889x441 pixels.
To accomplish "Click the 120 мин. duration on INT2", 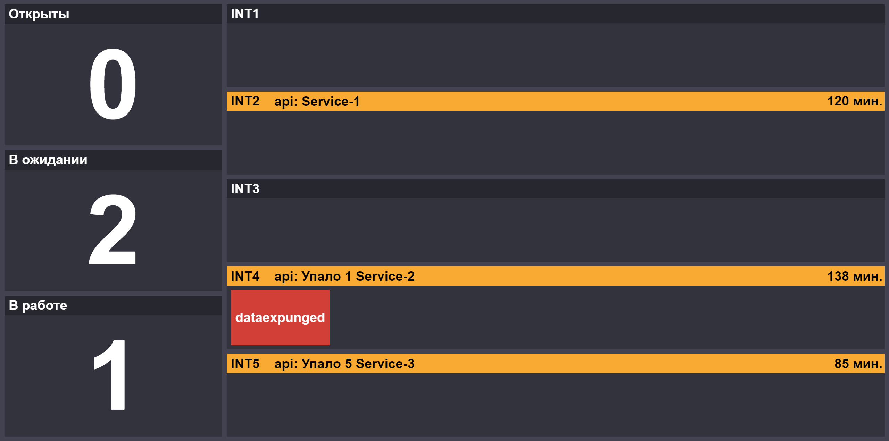I will tap(854, 101).
